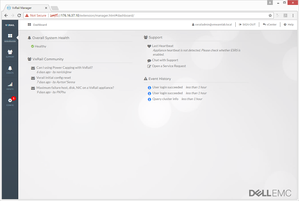Screen dimensions: 299x201
Task: Close the VxRail Manager browser tab
Action: [46, 8]
